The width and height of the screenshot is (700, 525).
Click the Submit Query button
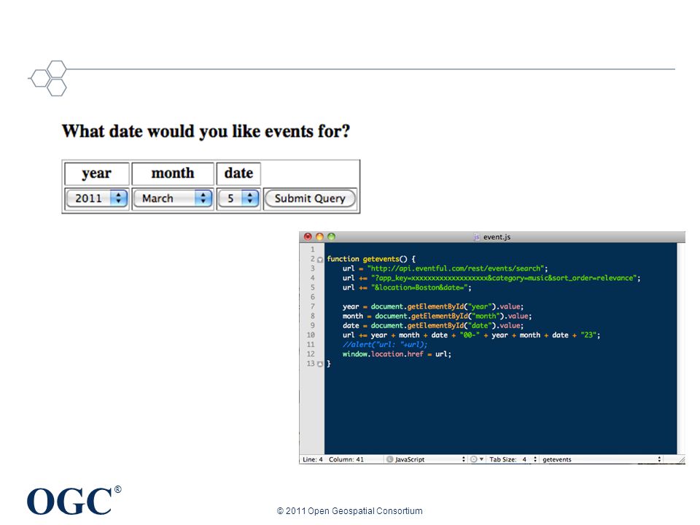click(x=310, y=198)
